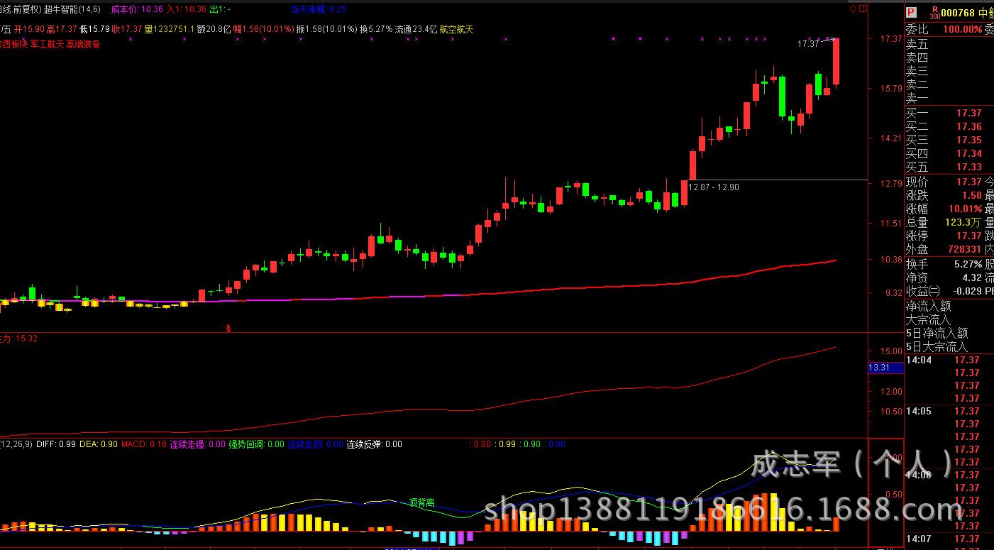Click the 成本价 10.36 readout
Screen dimensions: 994x550
pos(137,9)
